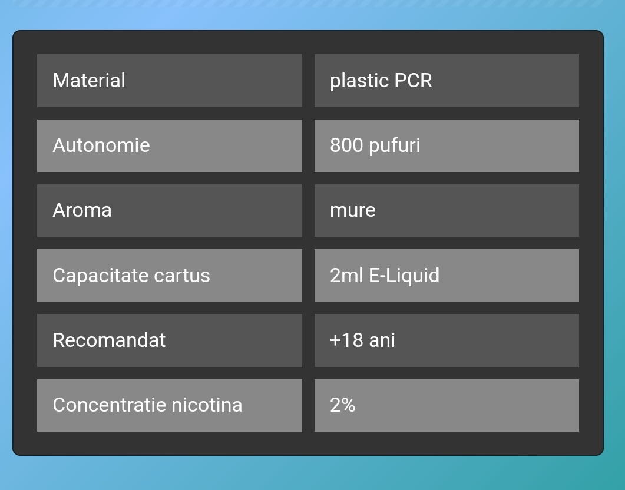Click the Aroma label cell

pos(170,210)
